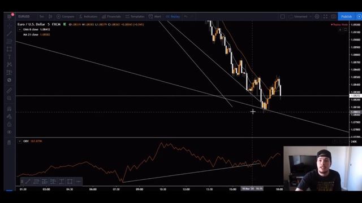This screenshot has height=203, width=362.
Task: Toggle hide all drawings eye icon
Action: tap(9, 132)
